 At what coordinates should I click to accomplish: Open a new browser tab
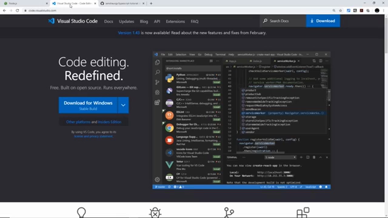[151, 3]
